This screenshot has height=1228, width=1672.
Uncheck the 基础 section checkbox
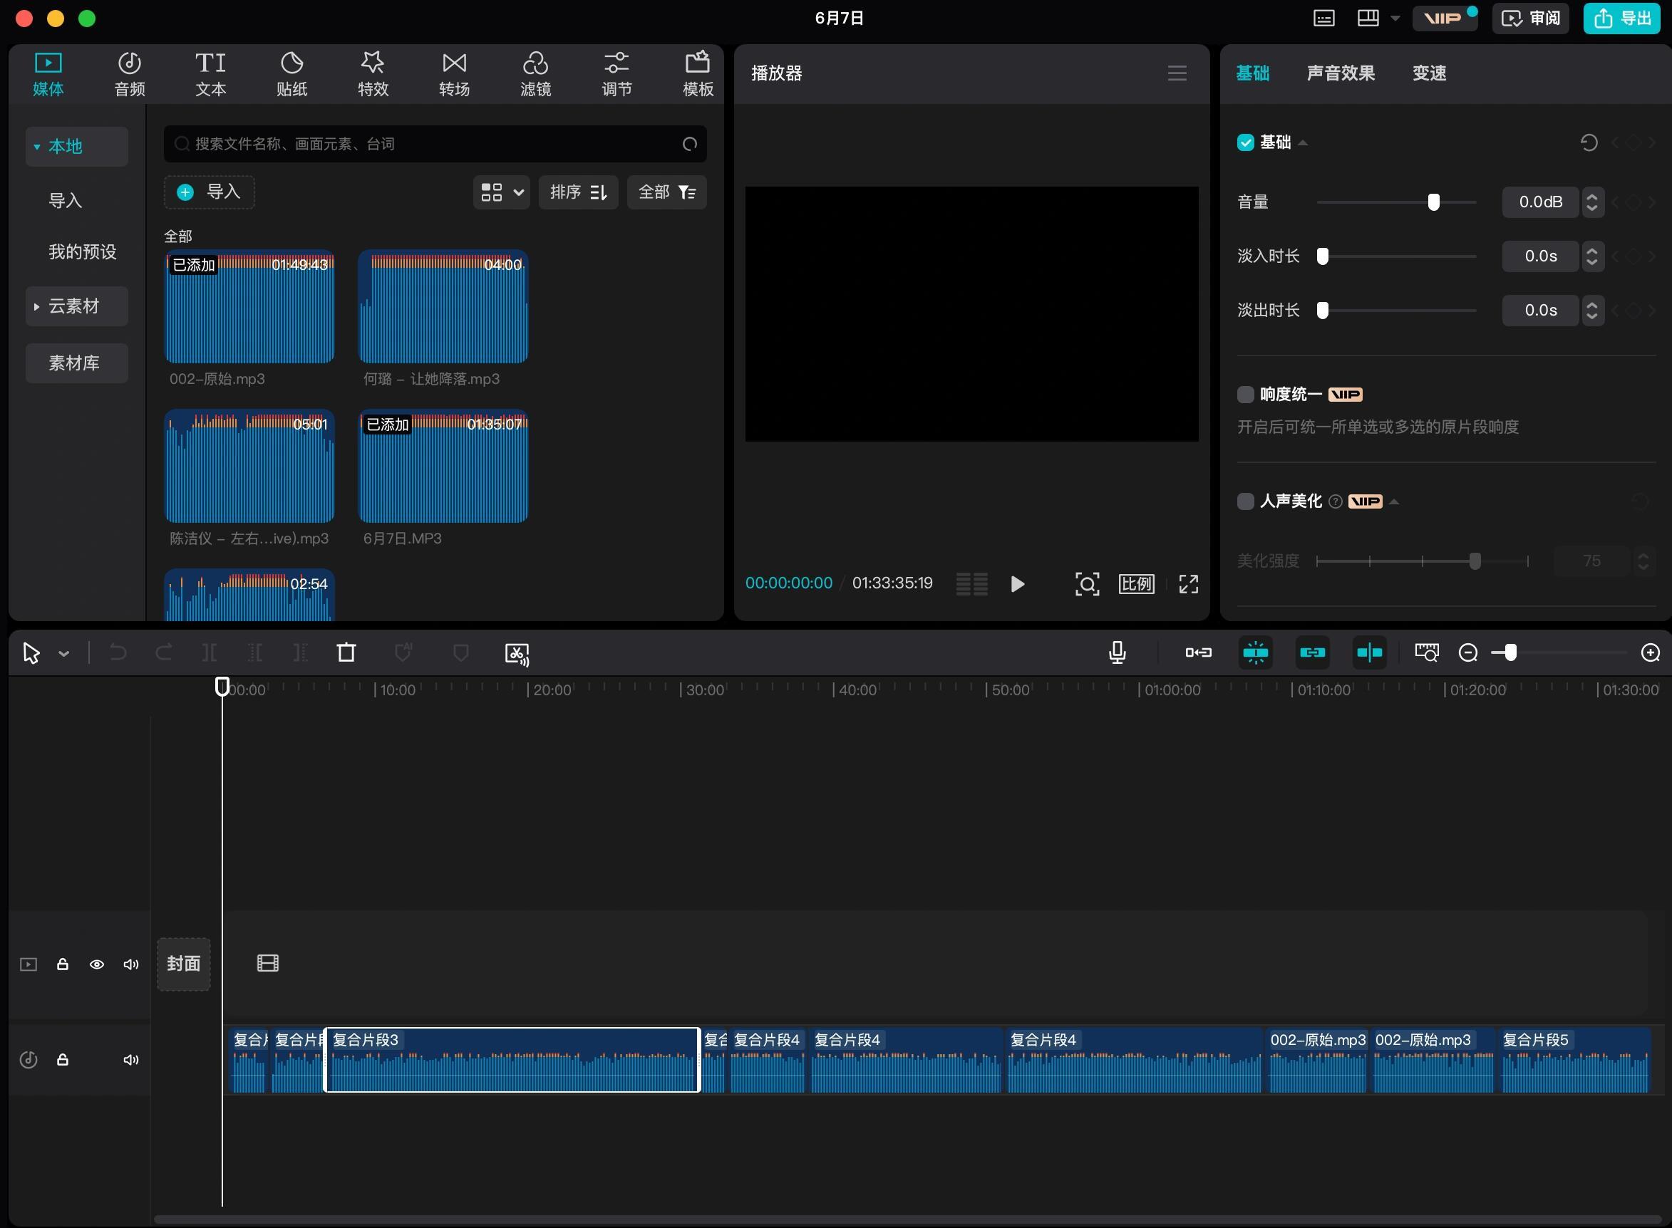pyautogui.click(x=1246, y=142)
